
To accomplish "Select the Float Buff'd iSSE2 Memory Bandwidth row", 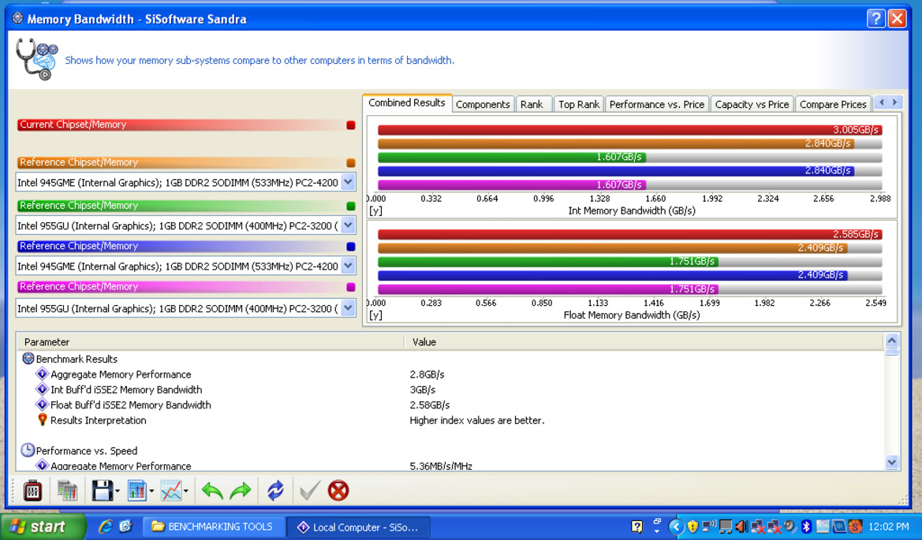I will coord(451,405).
